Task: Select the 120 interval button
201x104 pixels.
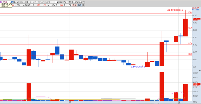Action: [48, 2]
